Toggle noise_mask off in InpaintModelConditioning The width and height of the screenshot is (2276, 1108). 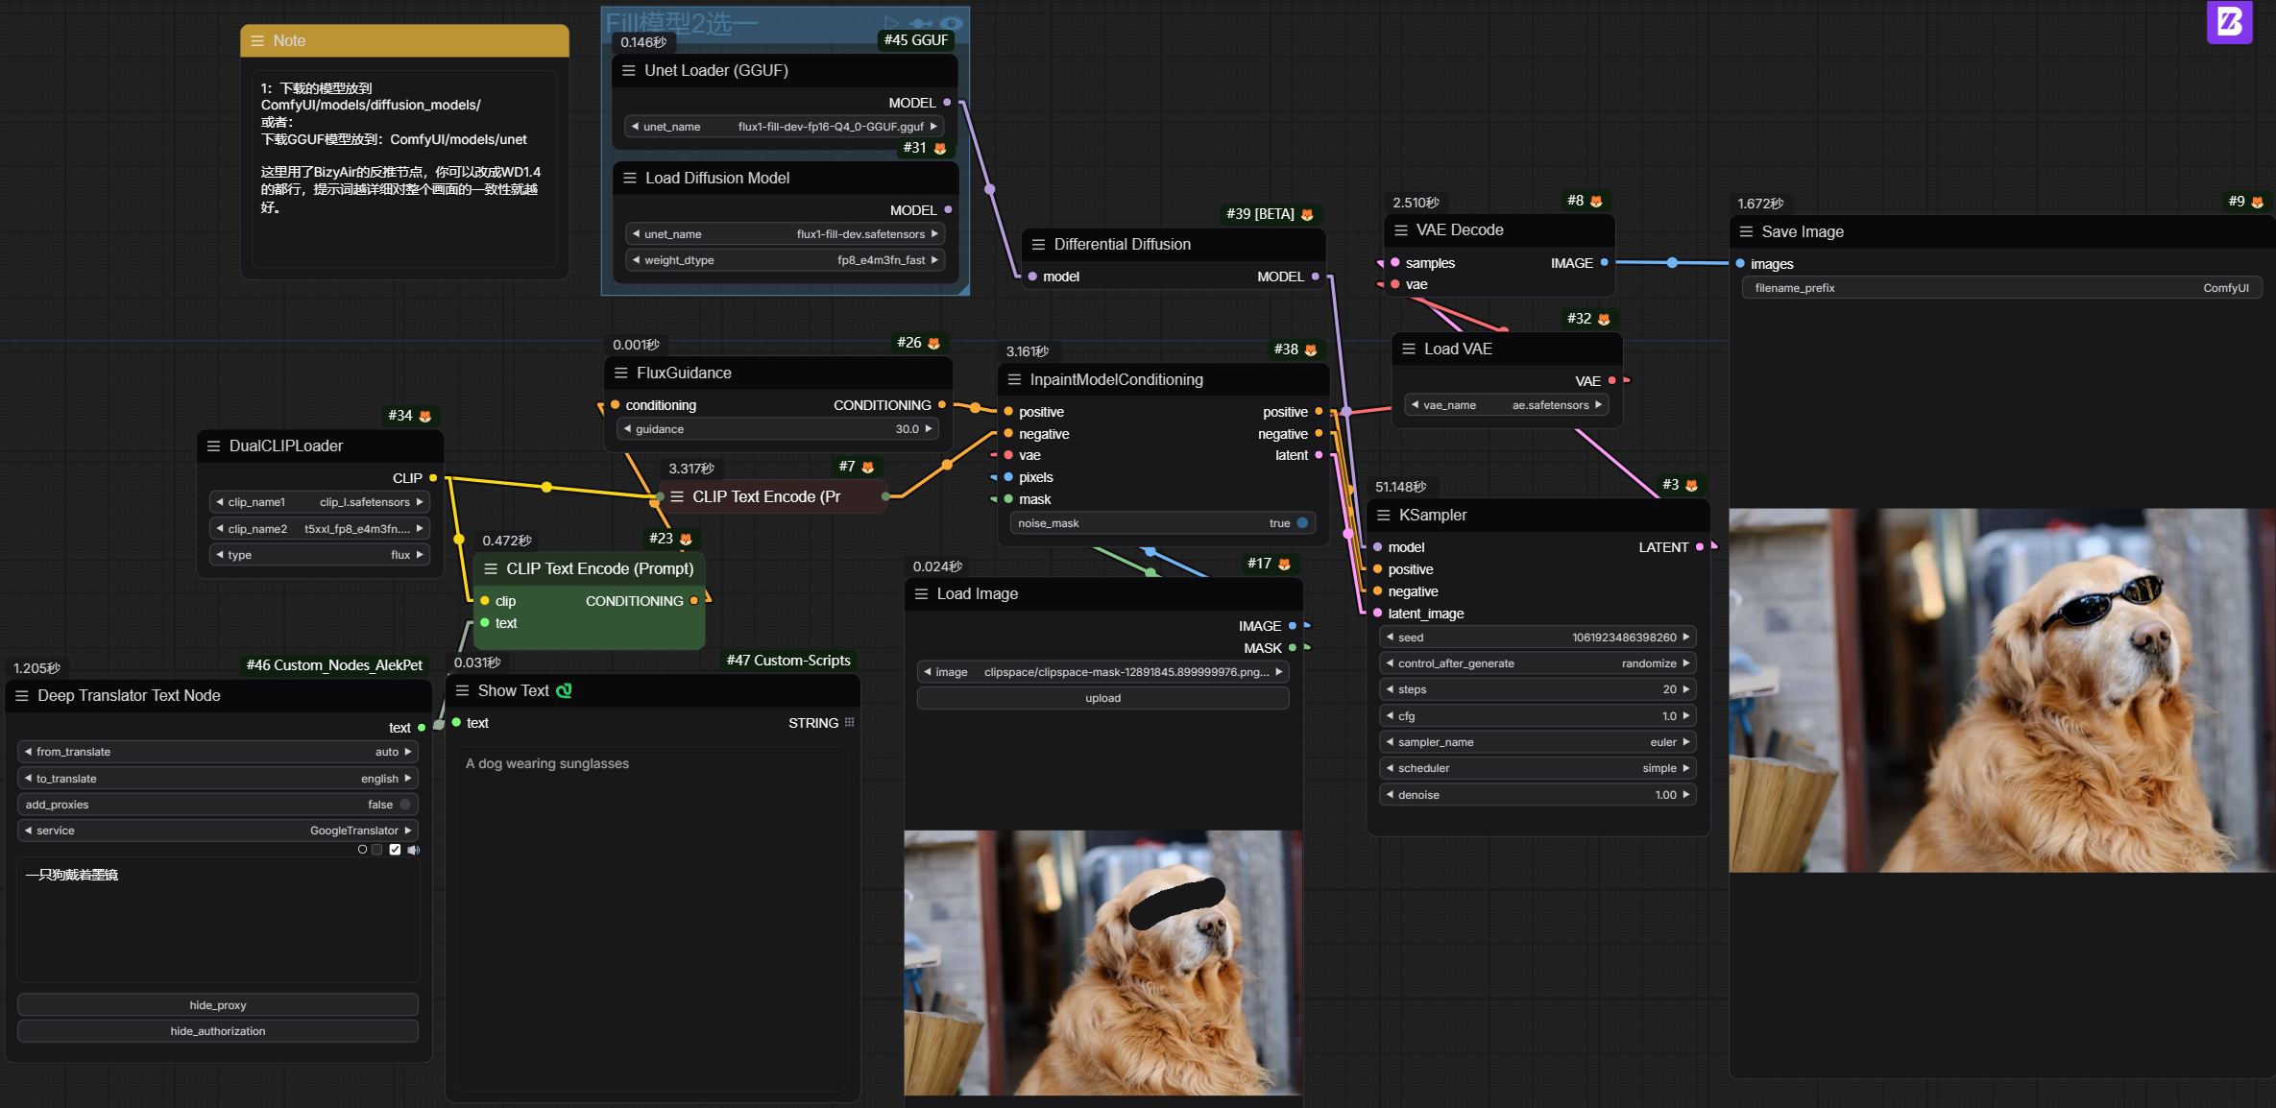(x=1301, y=522)
